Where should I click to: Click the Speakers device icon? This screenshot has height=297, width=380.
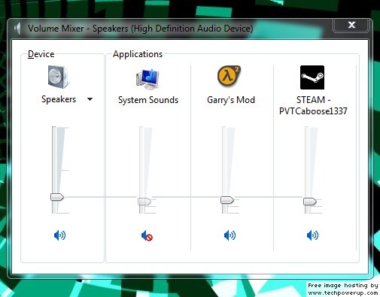(58, 77)
